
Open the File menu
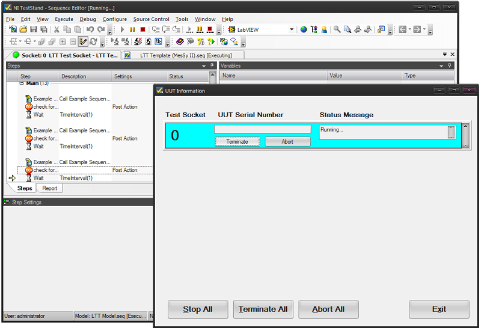click(10, 19)
